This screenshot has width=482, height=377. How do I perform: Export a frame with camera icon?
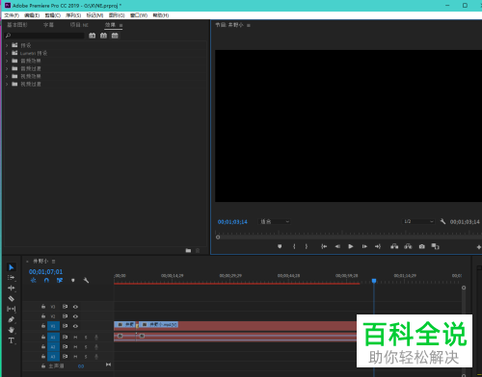(422, 246)
